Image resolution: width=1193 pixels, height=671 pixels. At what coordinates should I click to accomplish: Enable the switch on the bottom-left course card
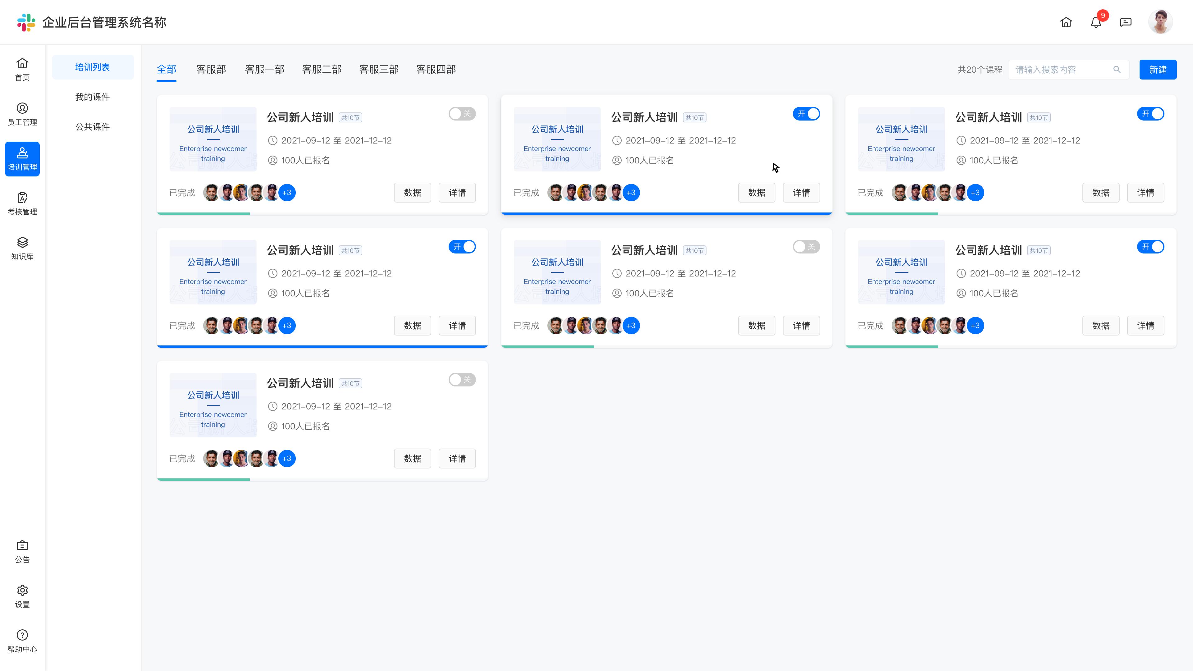[x=462, y=380]
